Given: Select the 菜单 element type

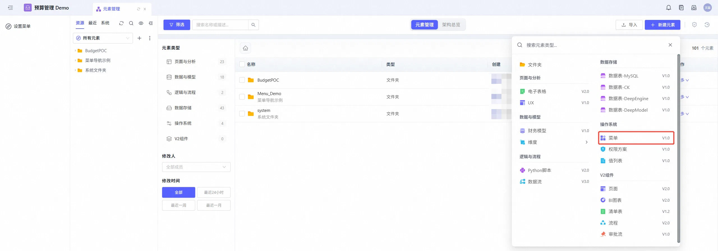Looking at the screenshot, I should (636, 138).
